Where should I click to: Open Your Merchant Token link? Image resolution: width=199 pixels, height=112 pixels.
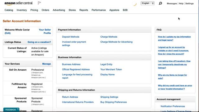[111, 69]
